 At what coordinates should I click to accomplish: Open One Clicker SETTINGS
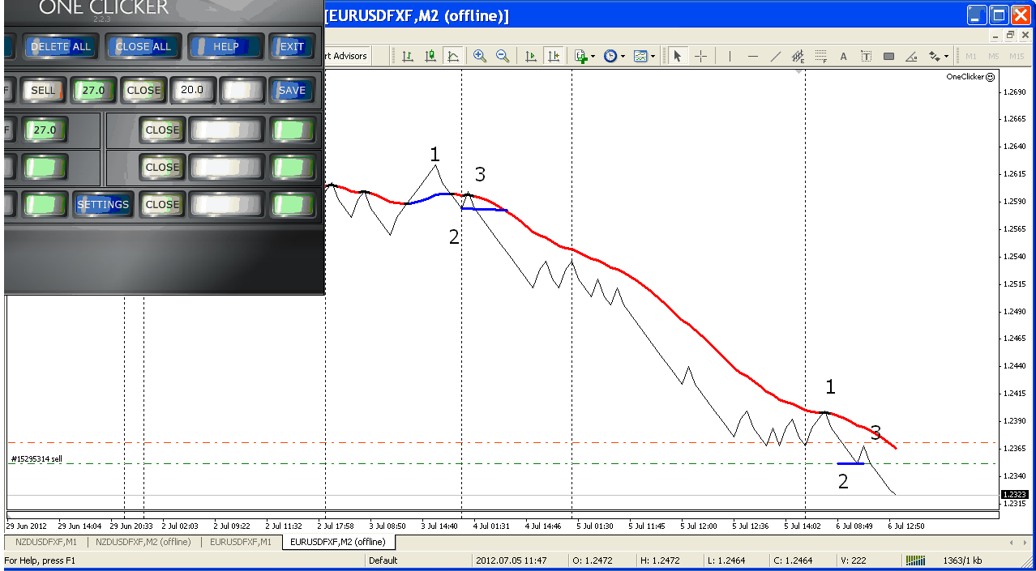pos(103,205)
